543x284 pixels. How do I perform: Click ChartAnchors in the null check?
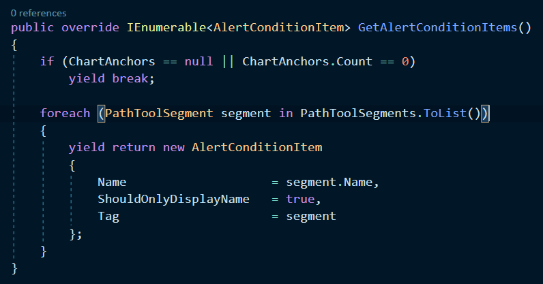coord(104,61)
